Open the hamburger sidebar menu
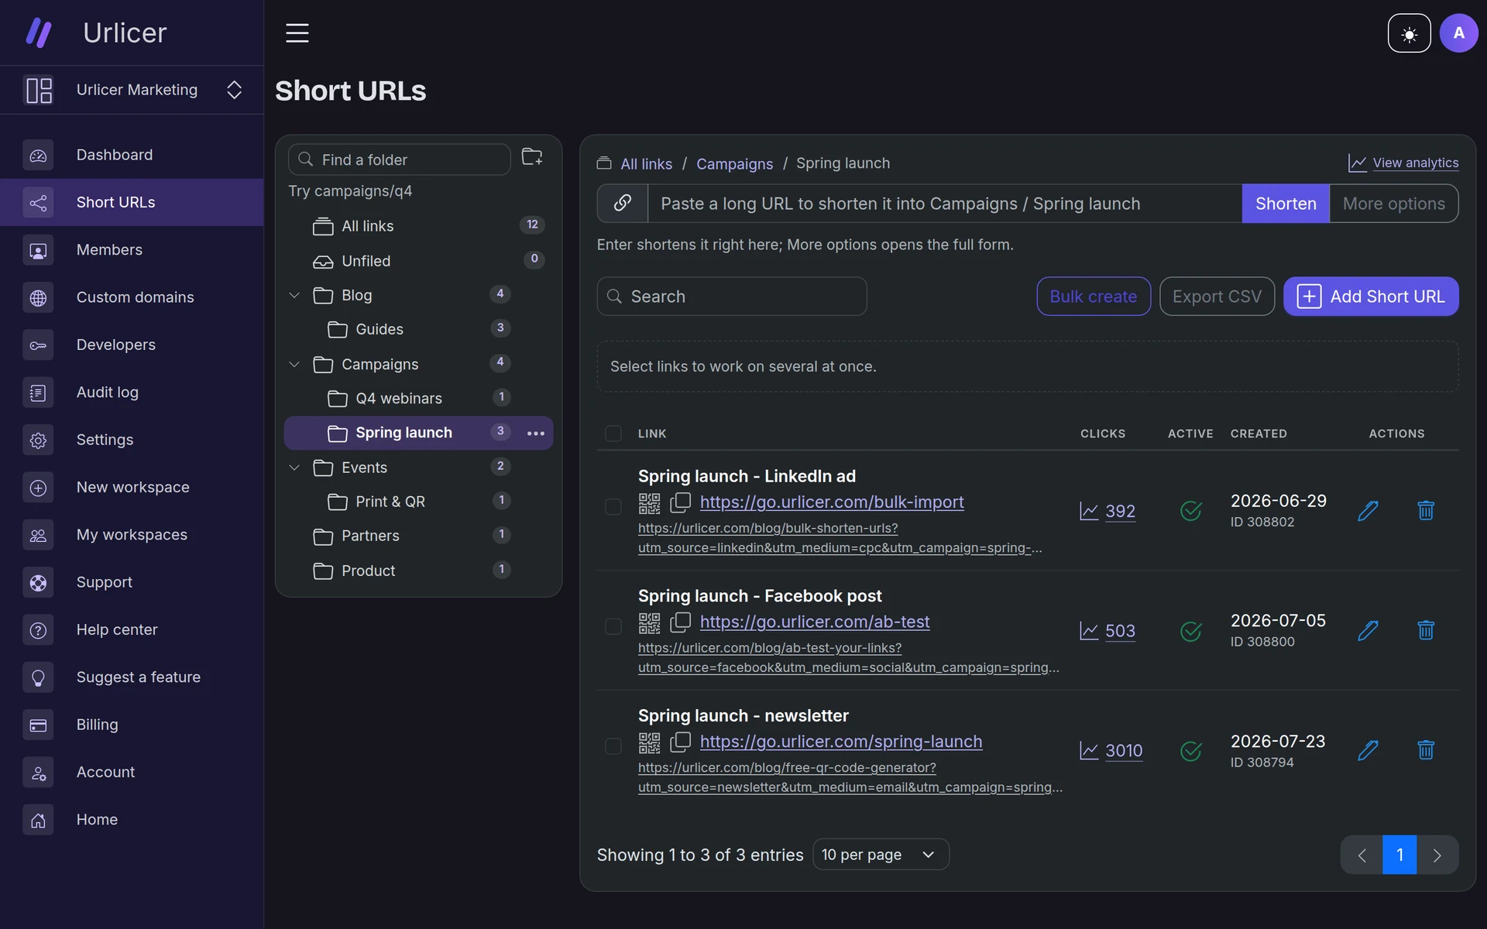The image size is (1487, 929). point(297,33)
